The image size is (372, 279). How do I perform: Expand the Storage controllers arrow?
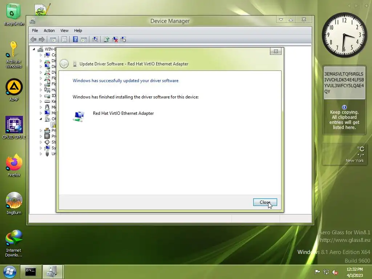click(x=41, y=142)
